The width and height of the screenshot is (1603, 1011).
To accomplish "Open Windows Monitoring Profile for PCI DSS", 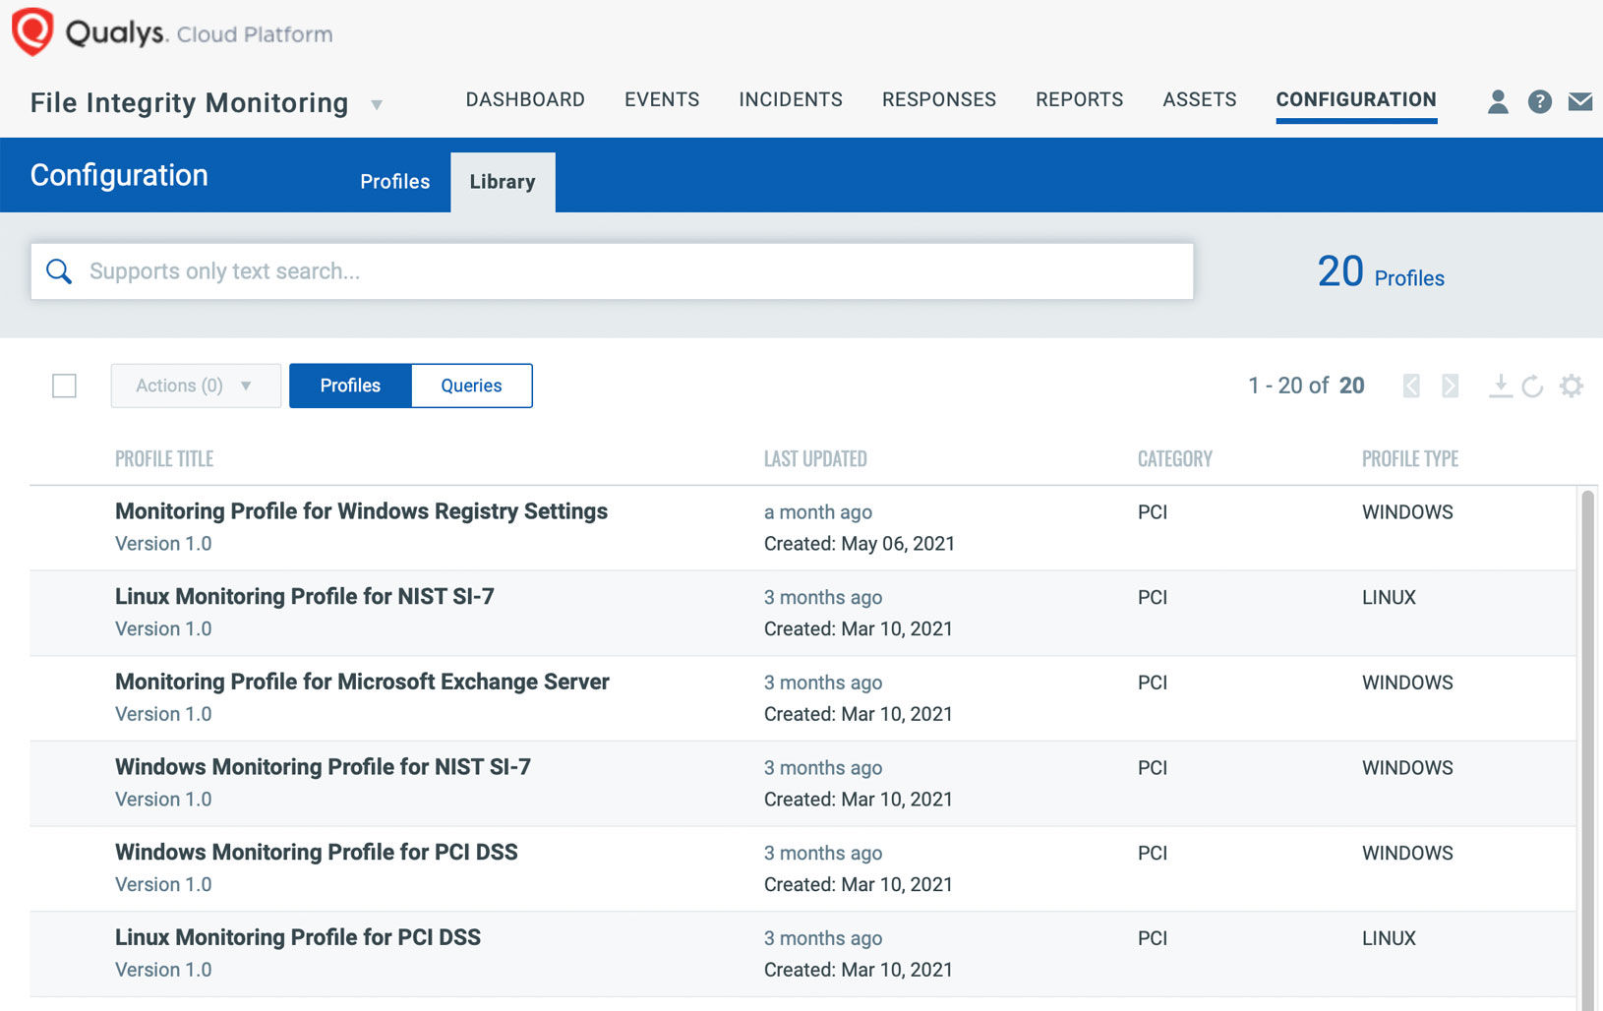I will (x=316, y=852).
